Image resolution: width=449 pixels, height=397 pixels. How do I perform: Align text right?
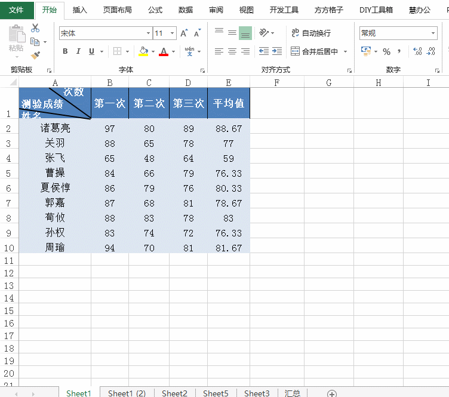pos(245,51)
